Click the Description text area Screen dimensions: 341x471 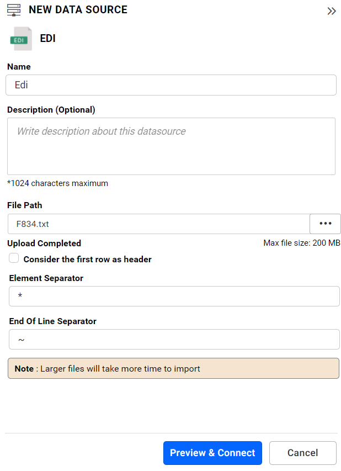171,146
